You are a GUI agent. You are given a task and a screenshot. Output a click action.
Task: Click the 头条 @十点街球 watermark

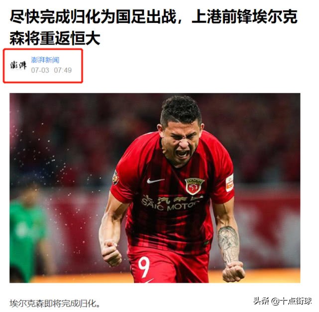pos(282,301)
